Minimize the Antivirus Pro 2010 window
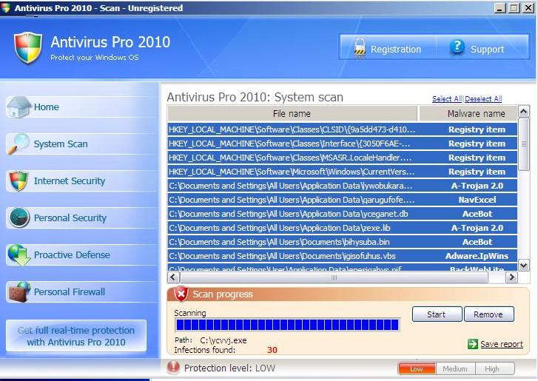 (500, 8)
